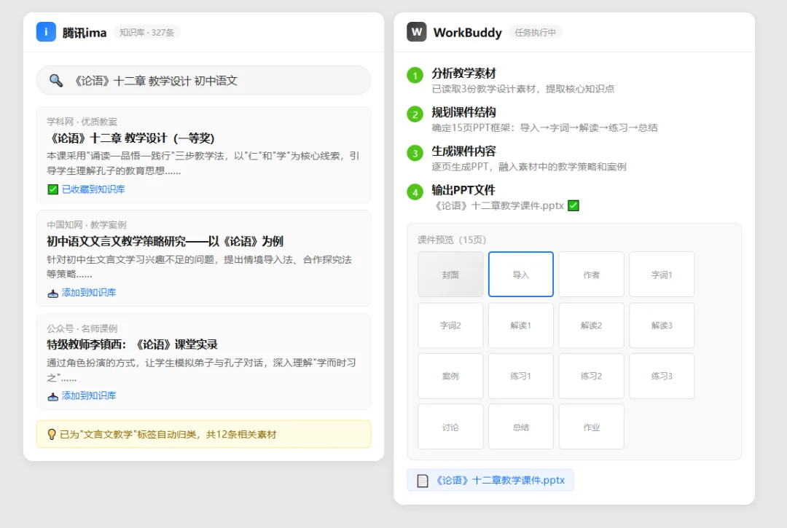Select the 案例 slide thumbnail
Image resolution: width=787 pixels, height=528 pixels.
point(451,376)
